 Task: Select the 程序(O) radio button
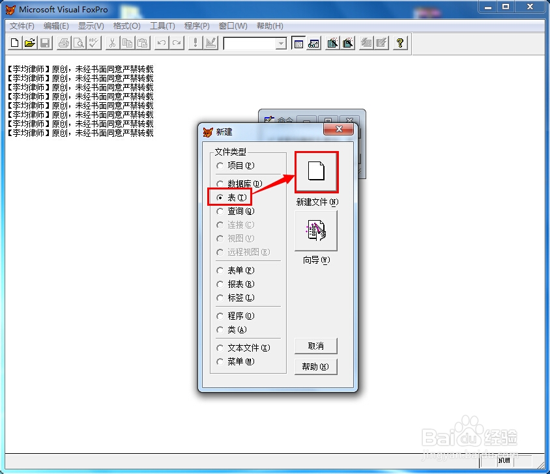click(x=220, y=316)
